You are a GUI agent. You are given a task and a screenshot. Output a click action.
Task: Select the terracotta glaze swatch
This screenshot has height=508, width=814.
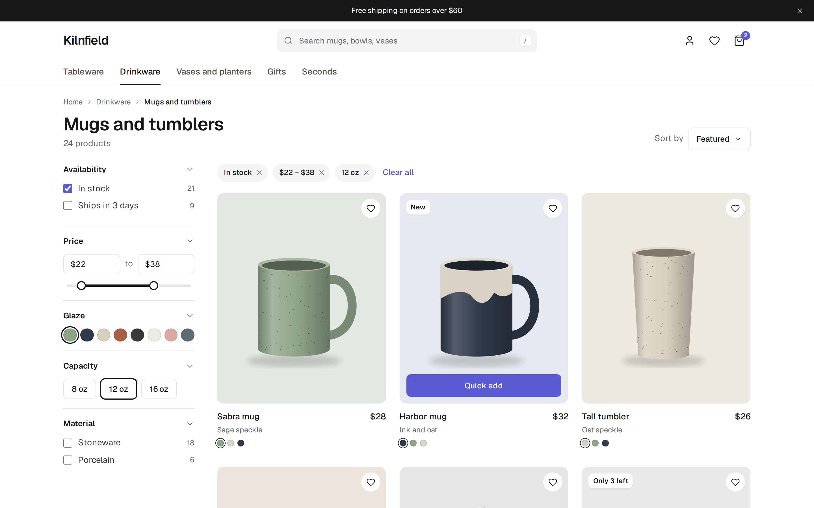120,335
